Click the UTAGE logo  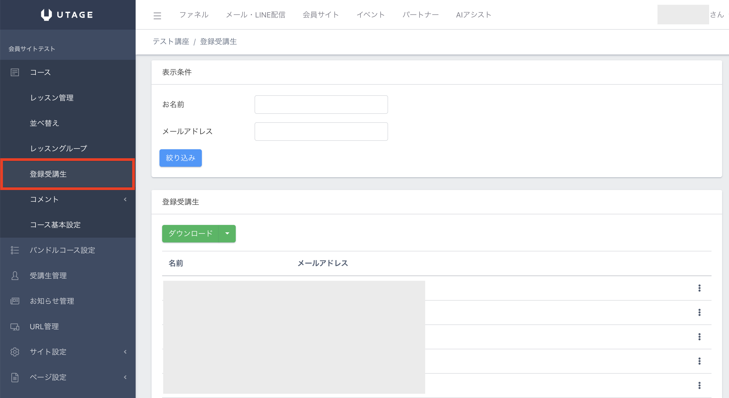[67, 15]
